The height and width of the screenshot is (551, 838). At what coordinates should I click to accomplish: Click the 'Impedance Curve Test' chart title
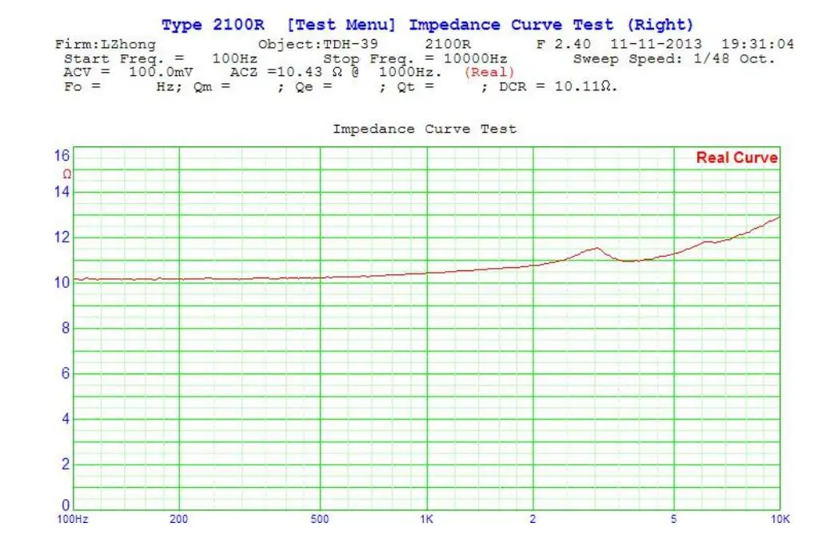[425, 129]
